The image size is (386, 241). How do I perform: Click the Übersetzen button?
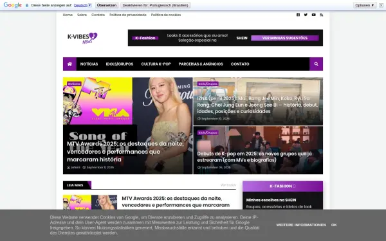[107, 5]
